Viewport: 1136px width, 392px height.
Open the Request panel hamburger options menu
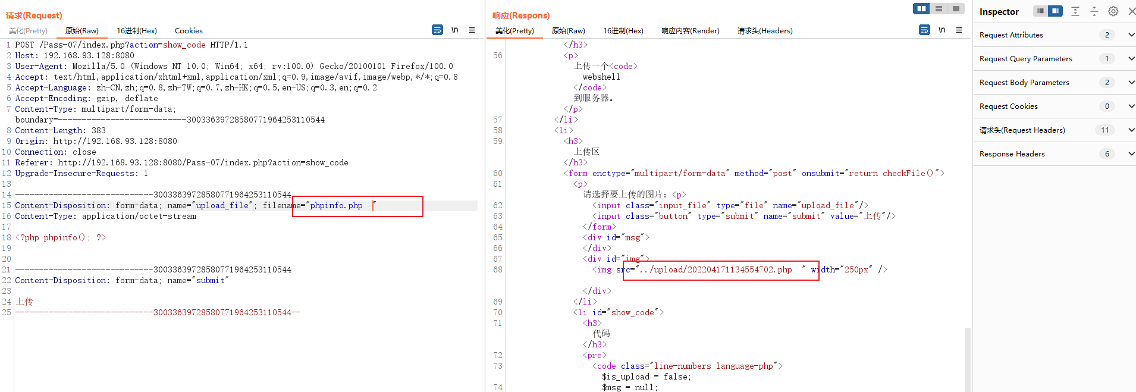click(x=472, y=30)
